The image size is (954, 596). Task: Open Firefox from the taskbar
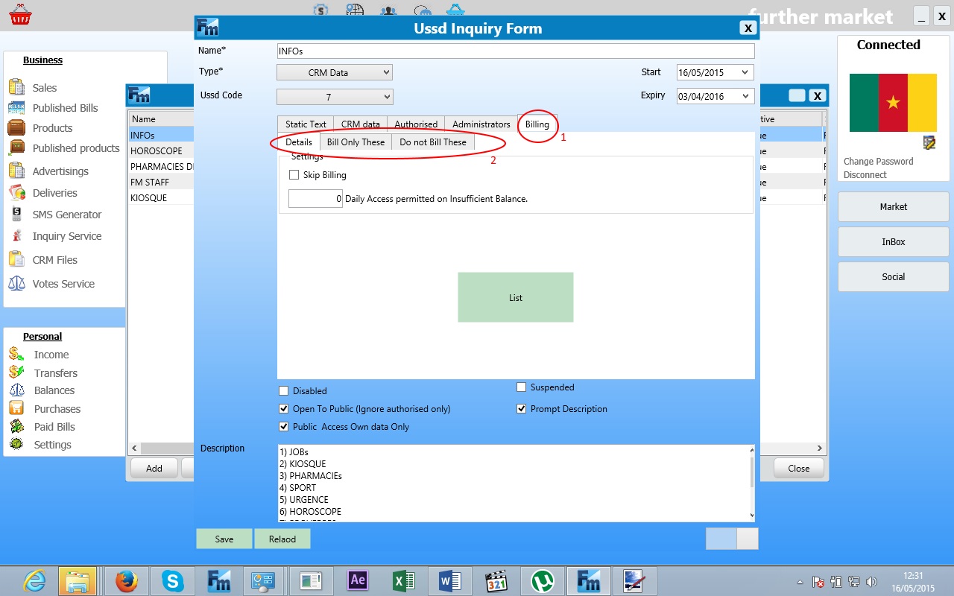click(127, 581)
